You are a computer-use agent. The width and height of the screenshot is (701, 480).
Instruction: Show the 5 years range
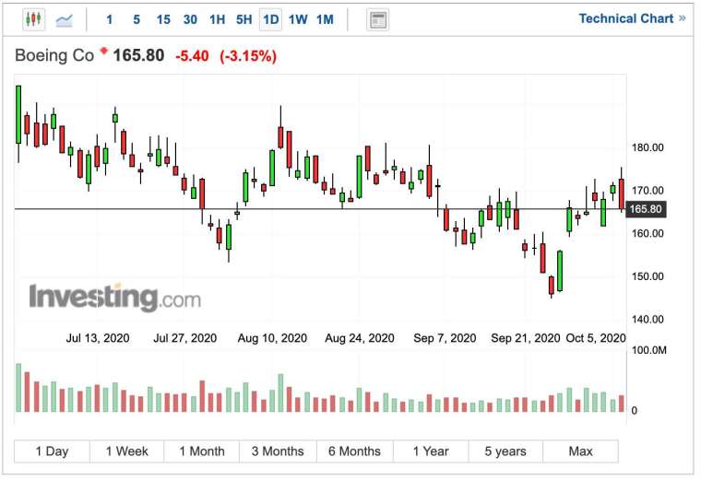coord(505,451)
